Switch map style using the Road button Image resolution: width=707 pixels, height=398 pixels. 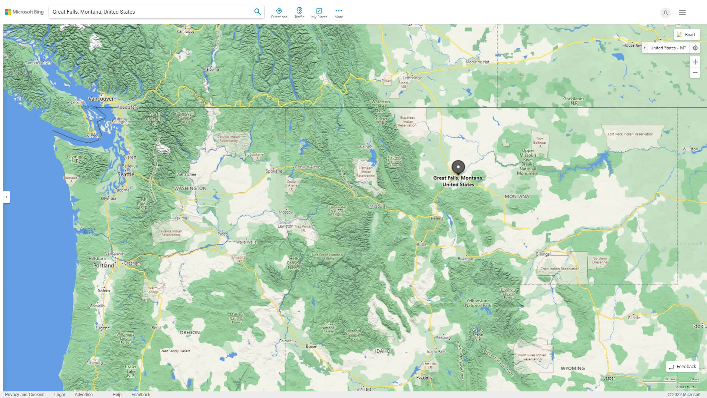687,34
